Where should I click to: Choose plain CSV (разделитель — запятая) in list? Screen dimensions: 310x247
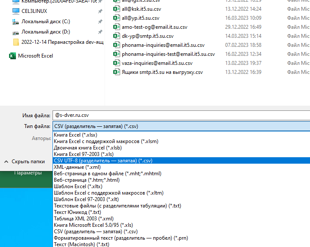(x=182, y=232)
